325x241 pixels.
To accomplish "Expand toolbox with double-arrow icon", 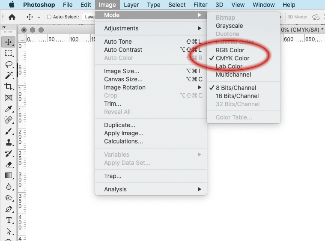I will [4, 27].
